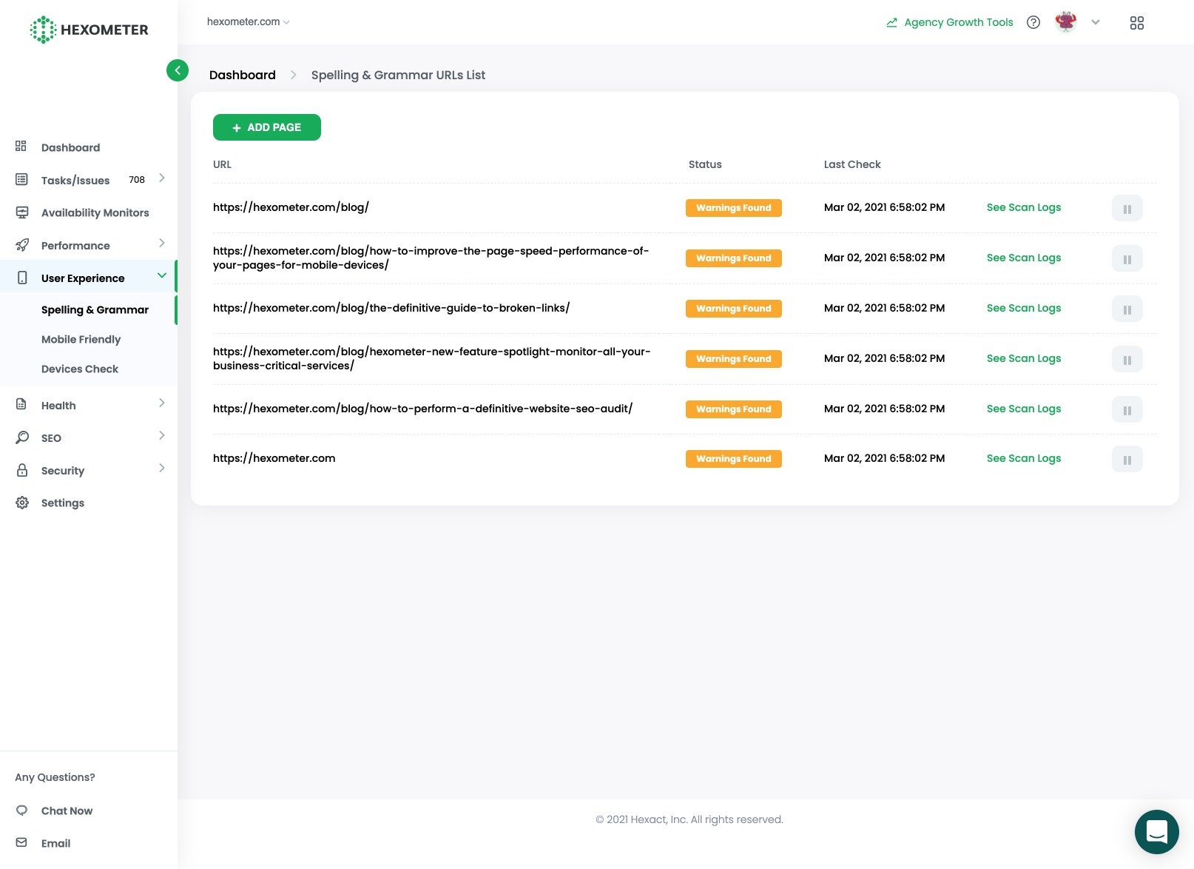Pause monitoring for hexometer.com/blog/ row
1194x869 pixels.
pyautogui.click(x=1127, y=209)
